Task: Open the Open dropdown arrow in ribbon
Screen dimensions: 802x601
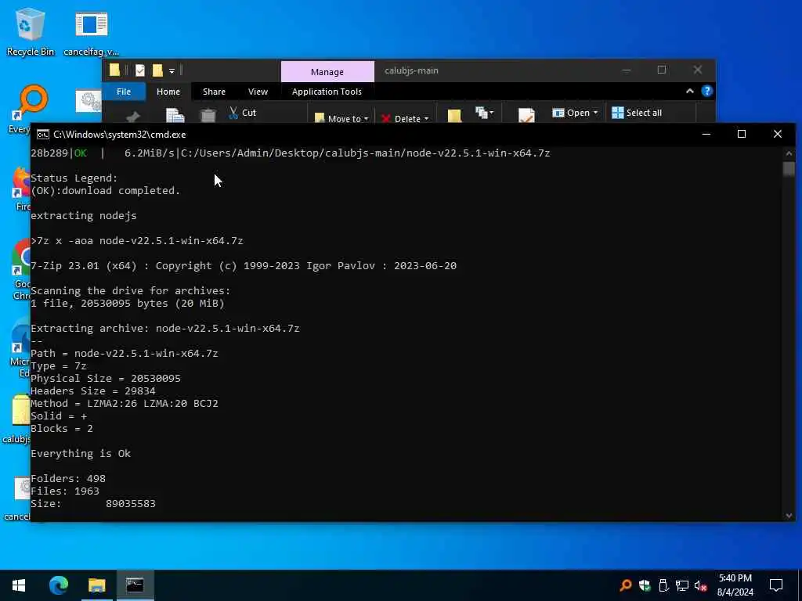Action: point(595,113)
